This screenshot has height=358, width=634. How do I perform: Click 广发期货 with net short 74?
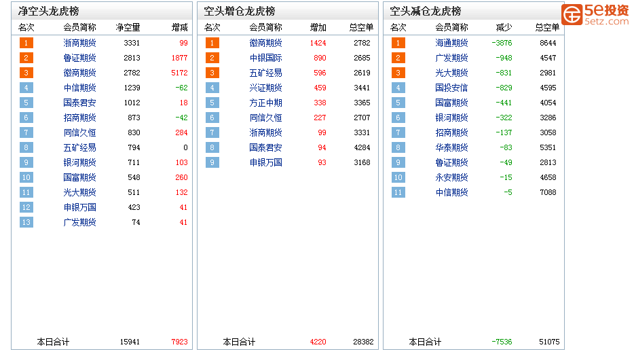coord(79,223)
